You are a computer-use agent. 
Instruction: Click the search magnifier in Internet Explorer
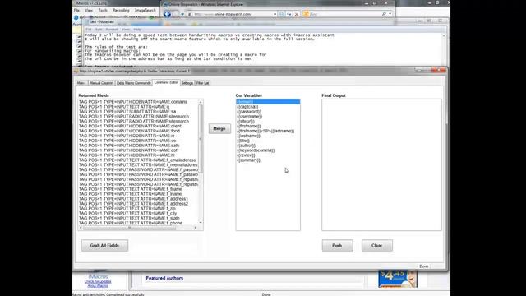point(384,14)
